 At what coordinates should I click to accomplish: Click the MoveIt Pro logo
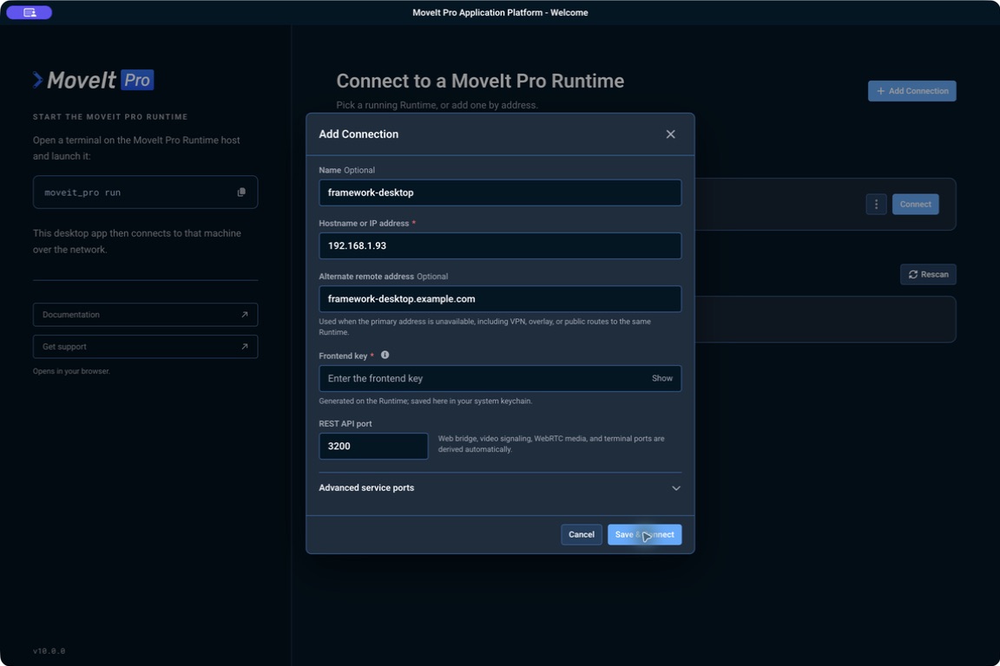94,80
